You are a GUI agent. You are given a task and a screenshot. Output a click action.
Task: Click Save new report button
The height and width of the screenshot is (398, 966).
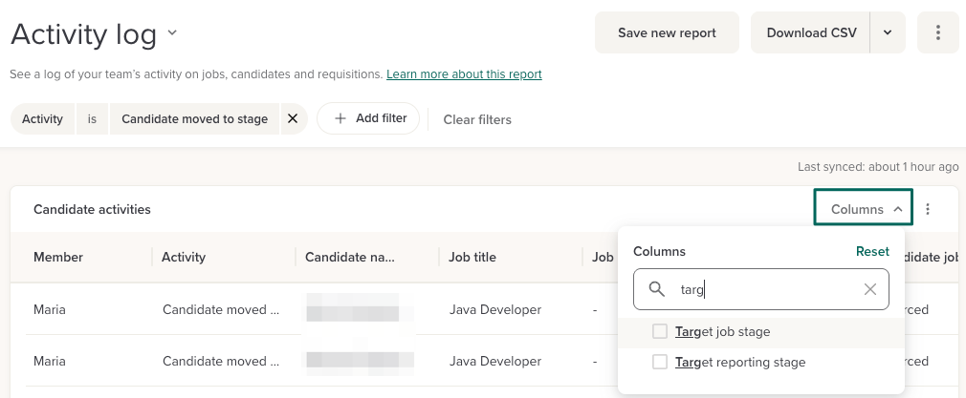667,32
